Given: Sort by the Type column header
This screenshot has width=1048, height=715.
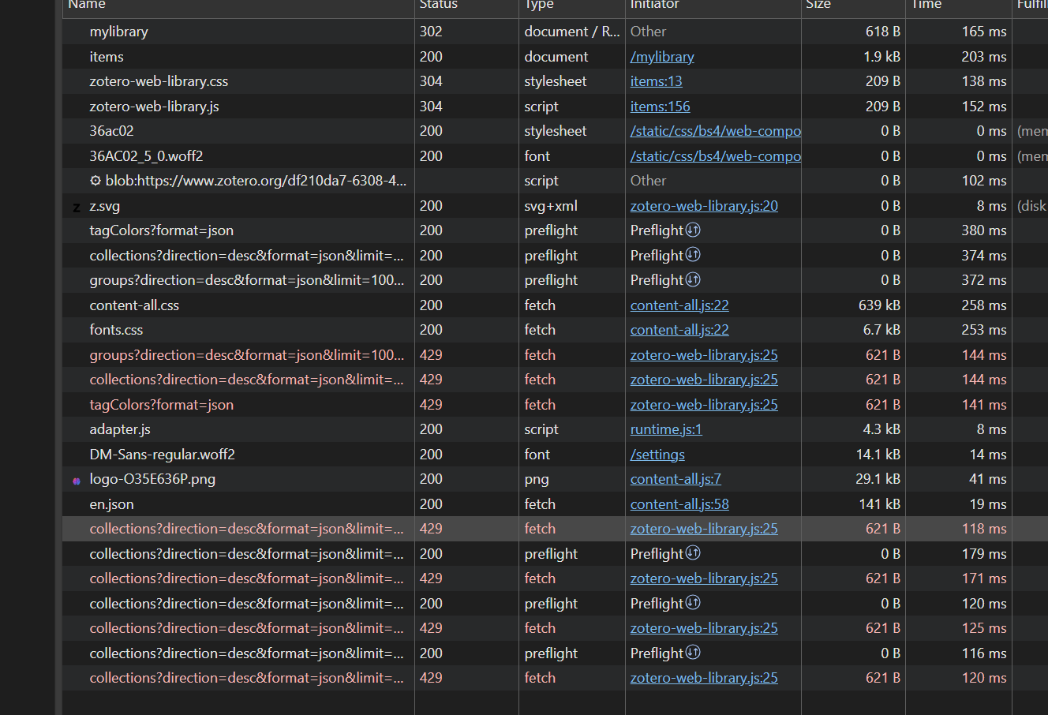Looking at the screenshot, I should 572,5.
